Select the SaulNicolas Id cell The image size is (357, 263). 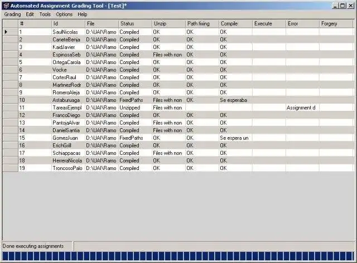(x=68, y=32)
